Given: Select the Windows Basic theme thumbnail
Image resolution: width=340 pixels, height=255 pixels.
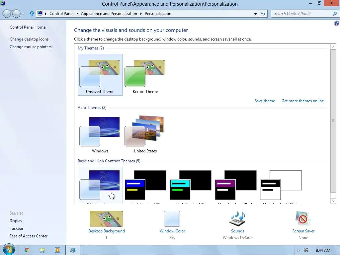Looking at the screenshot, I should [100, 185].
